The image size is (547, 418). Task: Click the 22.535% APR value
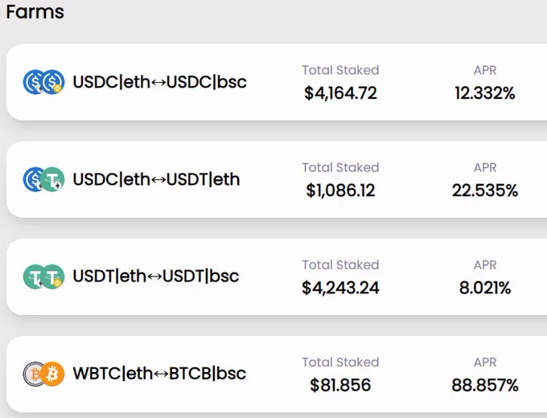coord(485,191)
